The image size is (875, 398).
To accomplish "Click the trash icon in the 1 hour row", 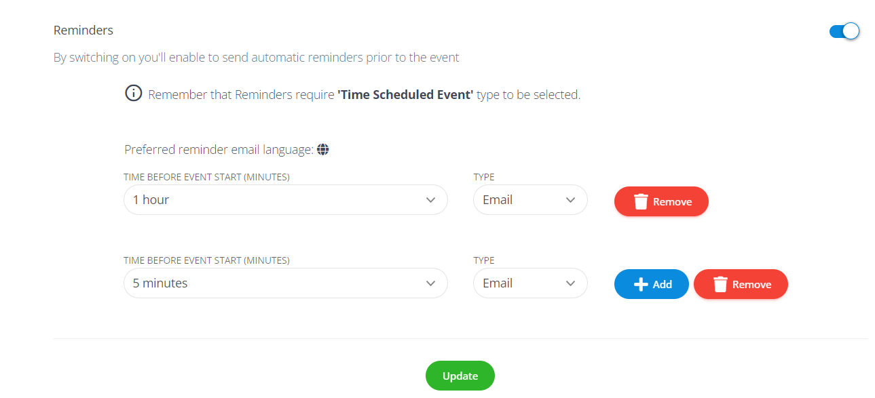I will tap(641, 201).
